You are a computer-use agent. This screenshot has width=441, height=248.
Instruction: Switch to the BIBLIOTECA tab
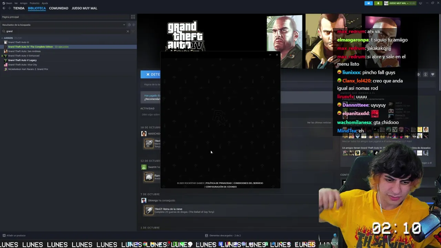37,8
